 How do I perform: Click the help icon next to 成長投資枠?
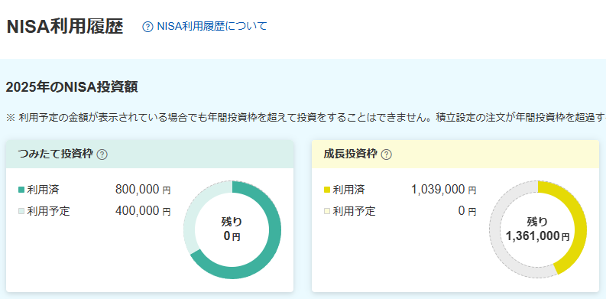[x=386, y=154]
